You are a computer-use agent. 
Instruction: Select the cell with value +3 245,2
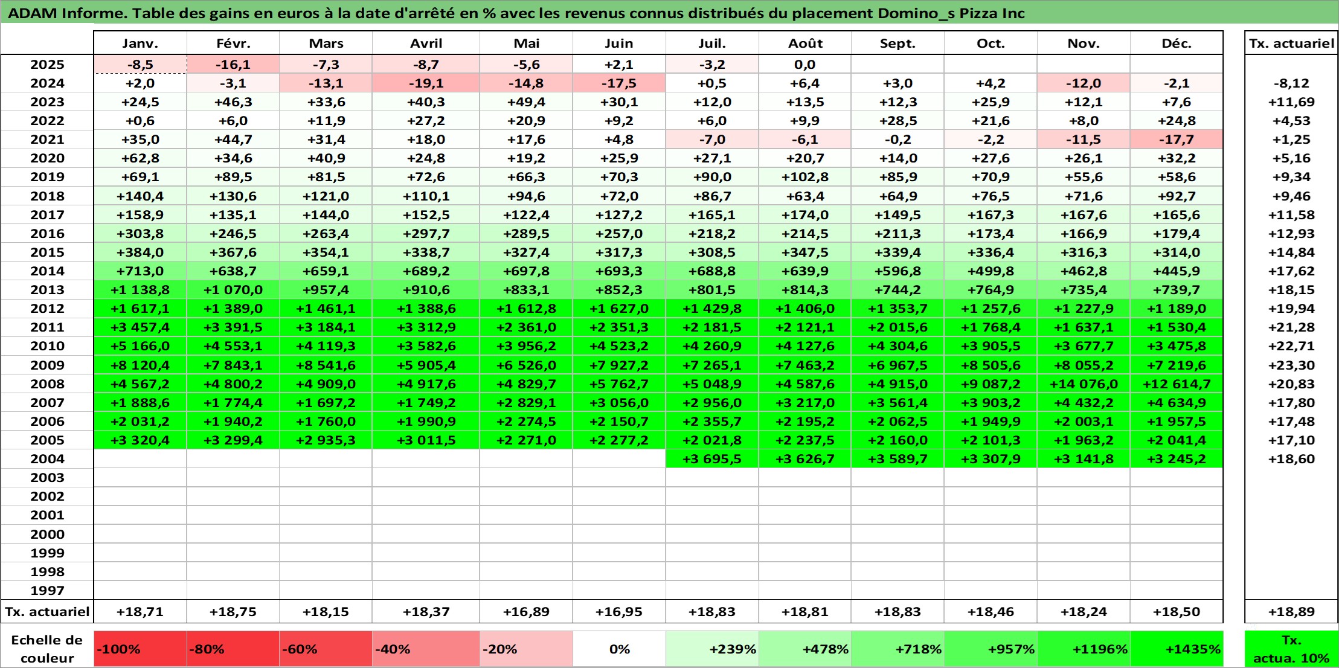coord(1177,459)
